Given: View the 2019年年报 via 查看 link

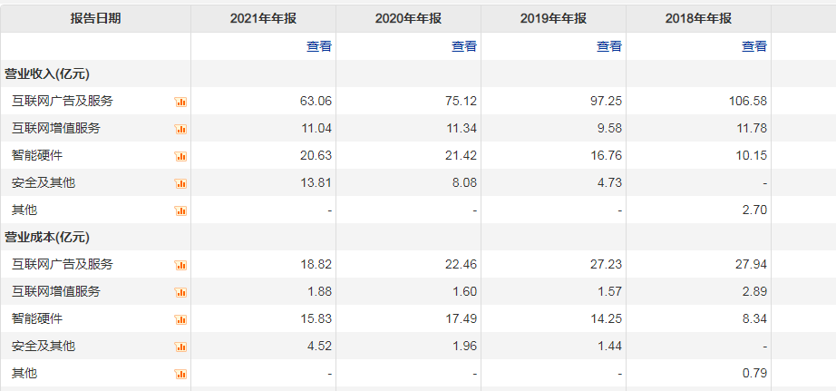Looking at the screenshot, I should (609, 46).
